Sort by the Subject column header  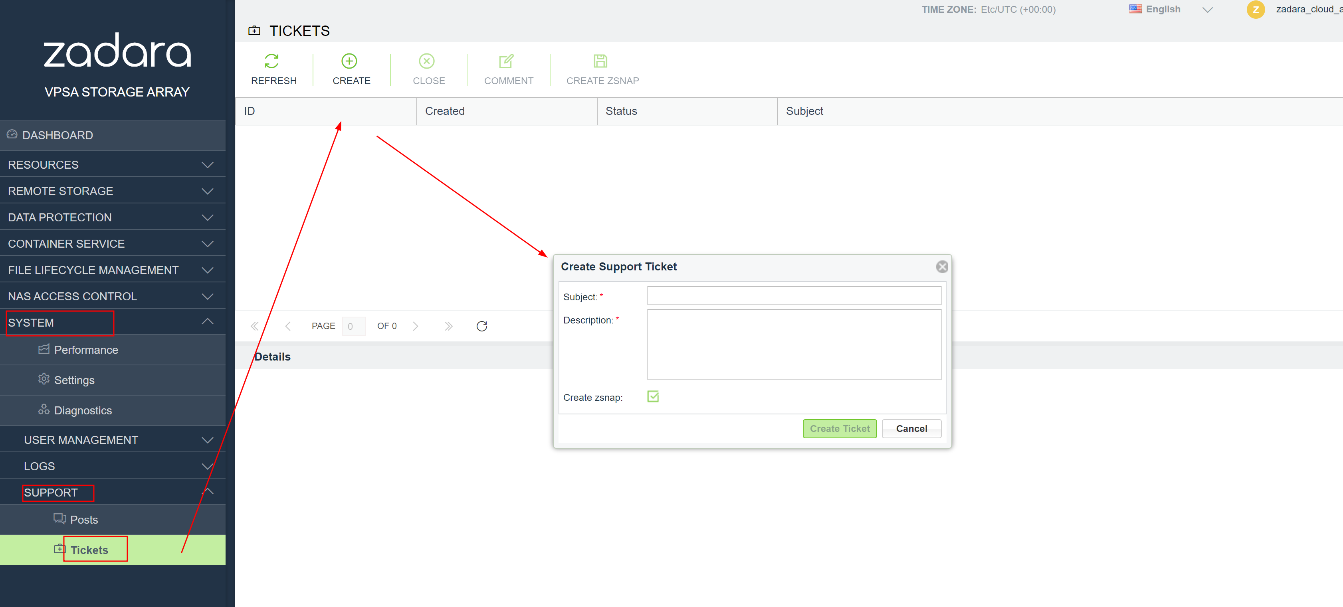(x=1060, y=111)
